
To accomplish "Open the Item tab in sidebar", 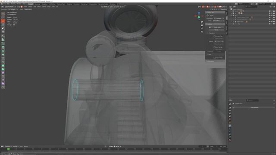I will (x=227, y=13).
